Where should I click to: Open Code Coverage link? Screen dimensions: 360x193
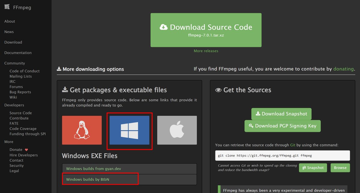(x=23, y=129)
